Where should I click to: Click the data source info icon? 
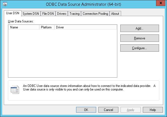15,89
